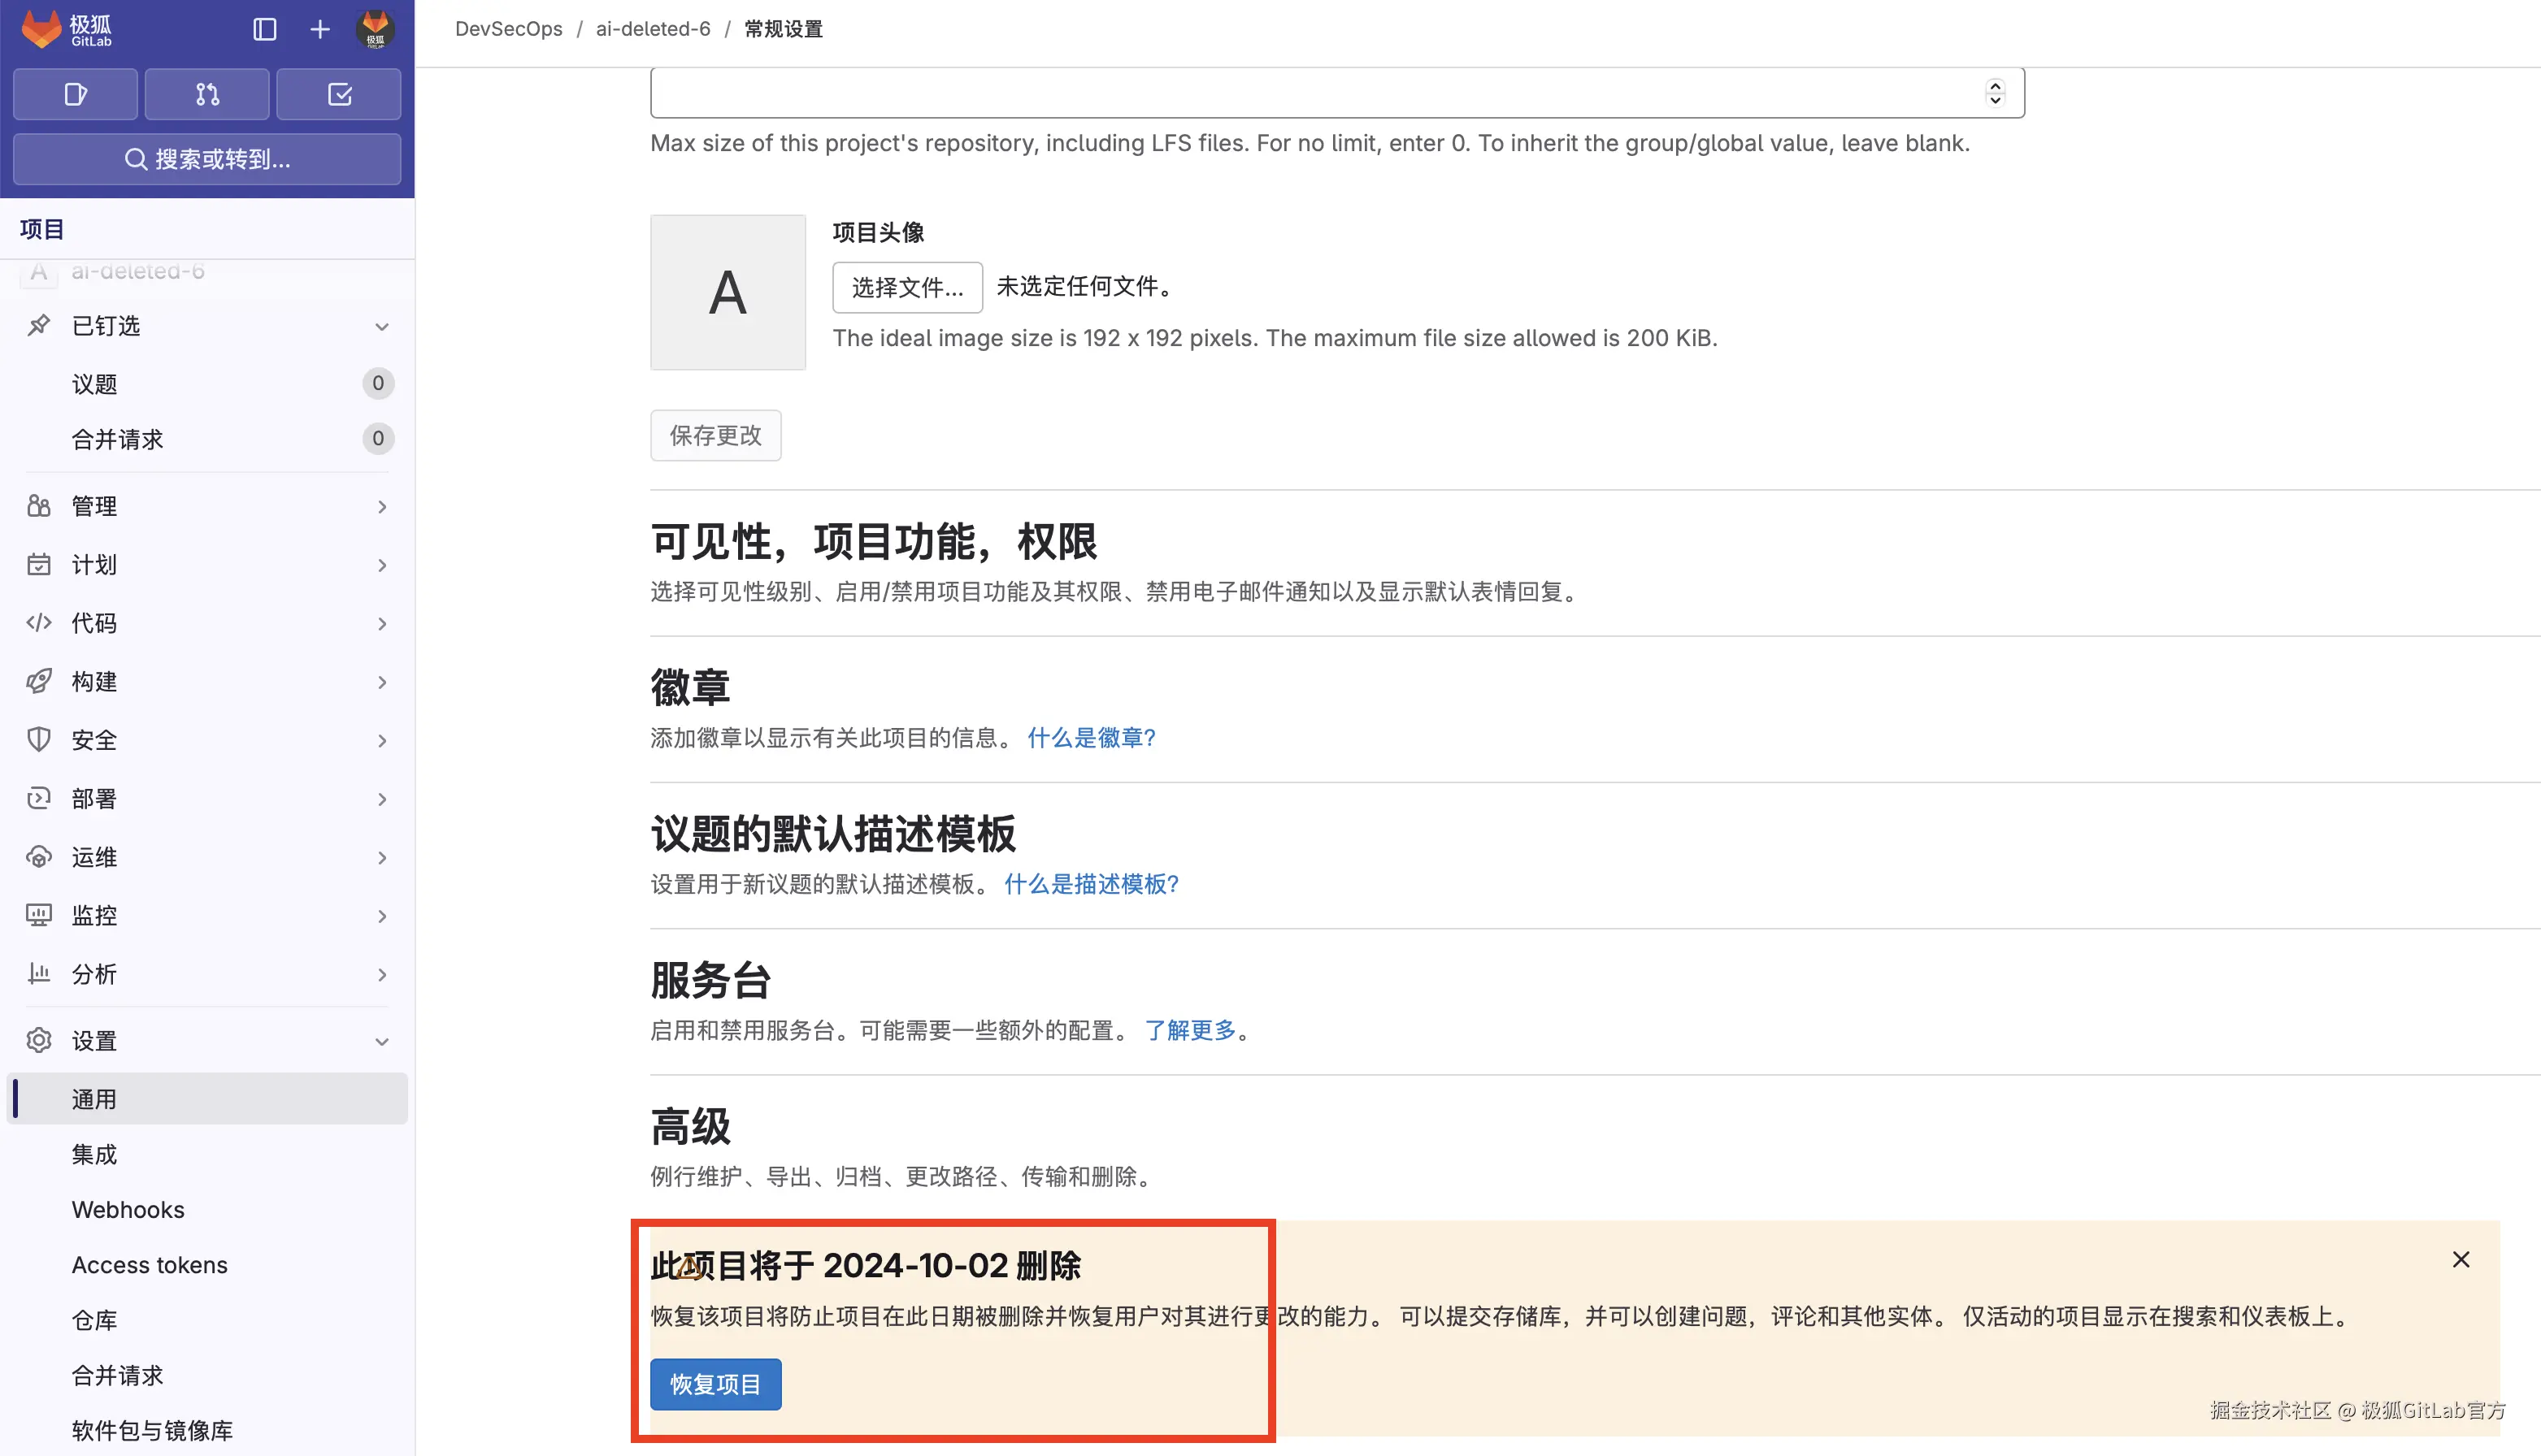The height and width of the screenshot is (1456, 2541).
Task: Click repository size limit stepper arrows
Action: pyautogui.click(x=1995, y=92)
